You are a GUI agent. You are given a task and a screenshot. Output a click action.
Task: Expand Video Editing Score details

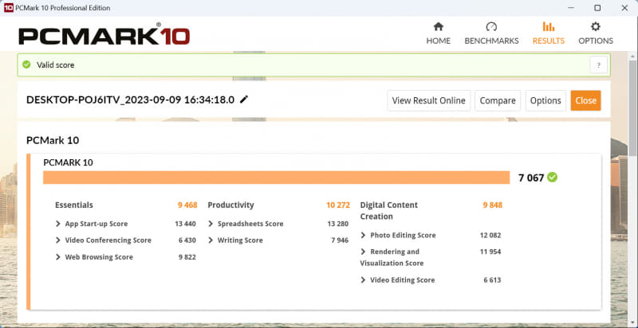click(x=363, y=280)
